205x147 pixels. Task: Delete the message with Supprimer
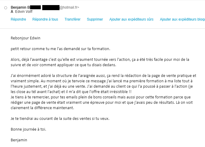pos(95,19)
